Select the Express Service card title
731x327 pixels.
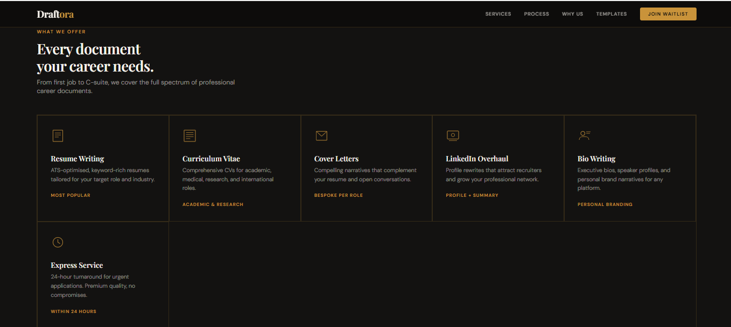point(77,265)
